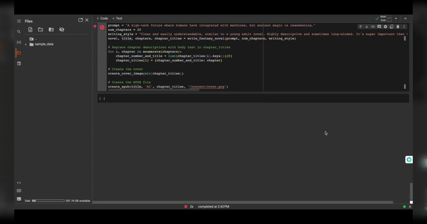The width and height of the screenshot is (427, 224).
Task: Run the code cell with the play button
Action: pos(102,27)
